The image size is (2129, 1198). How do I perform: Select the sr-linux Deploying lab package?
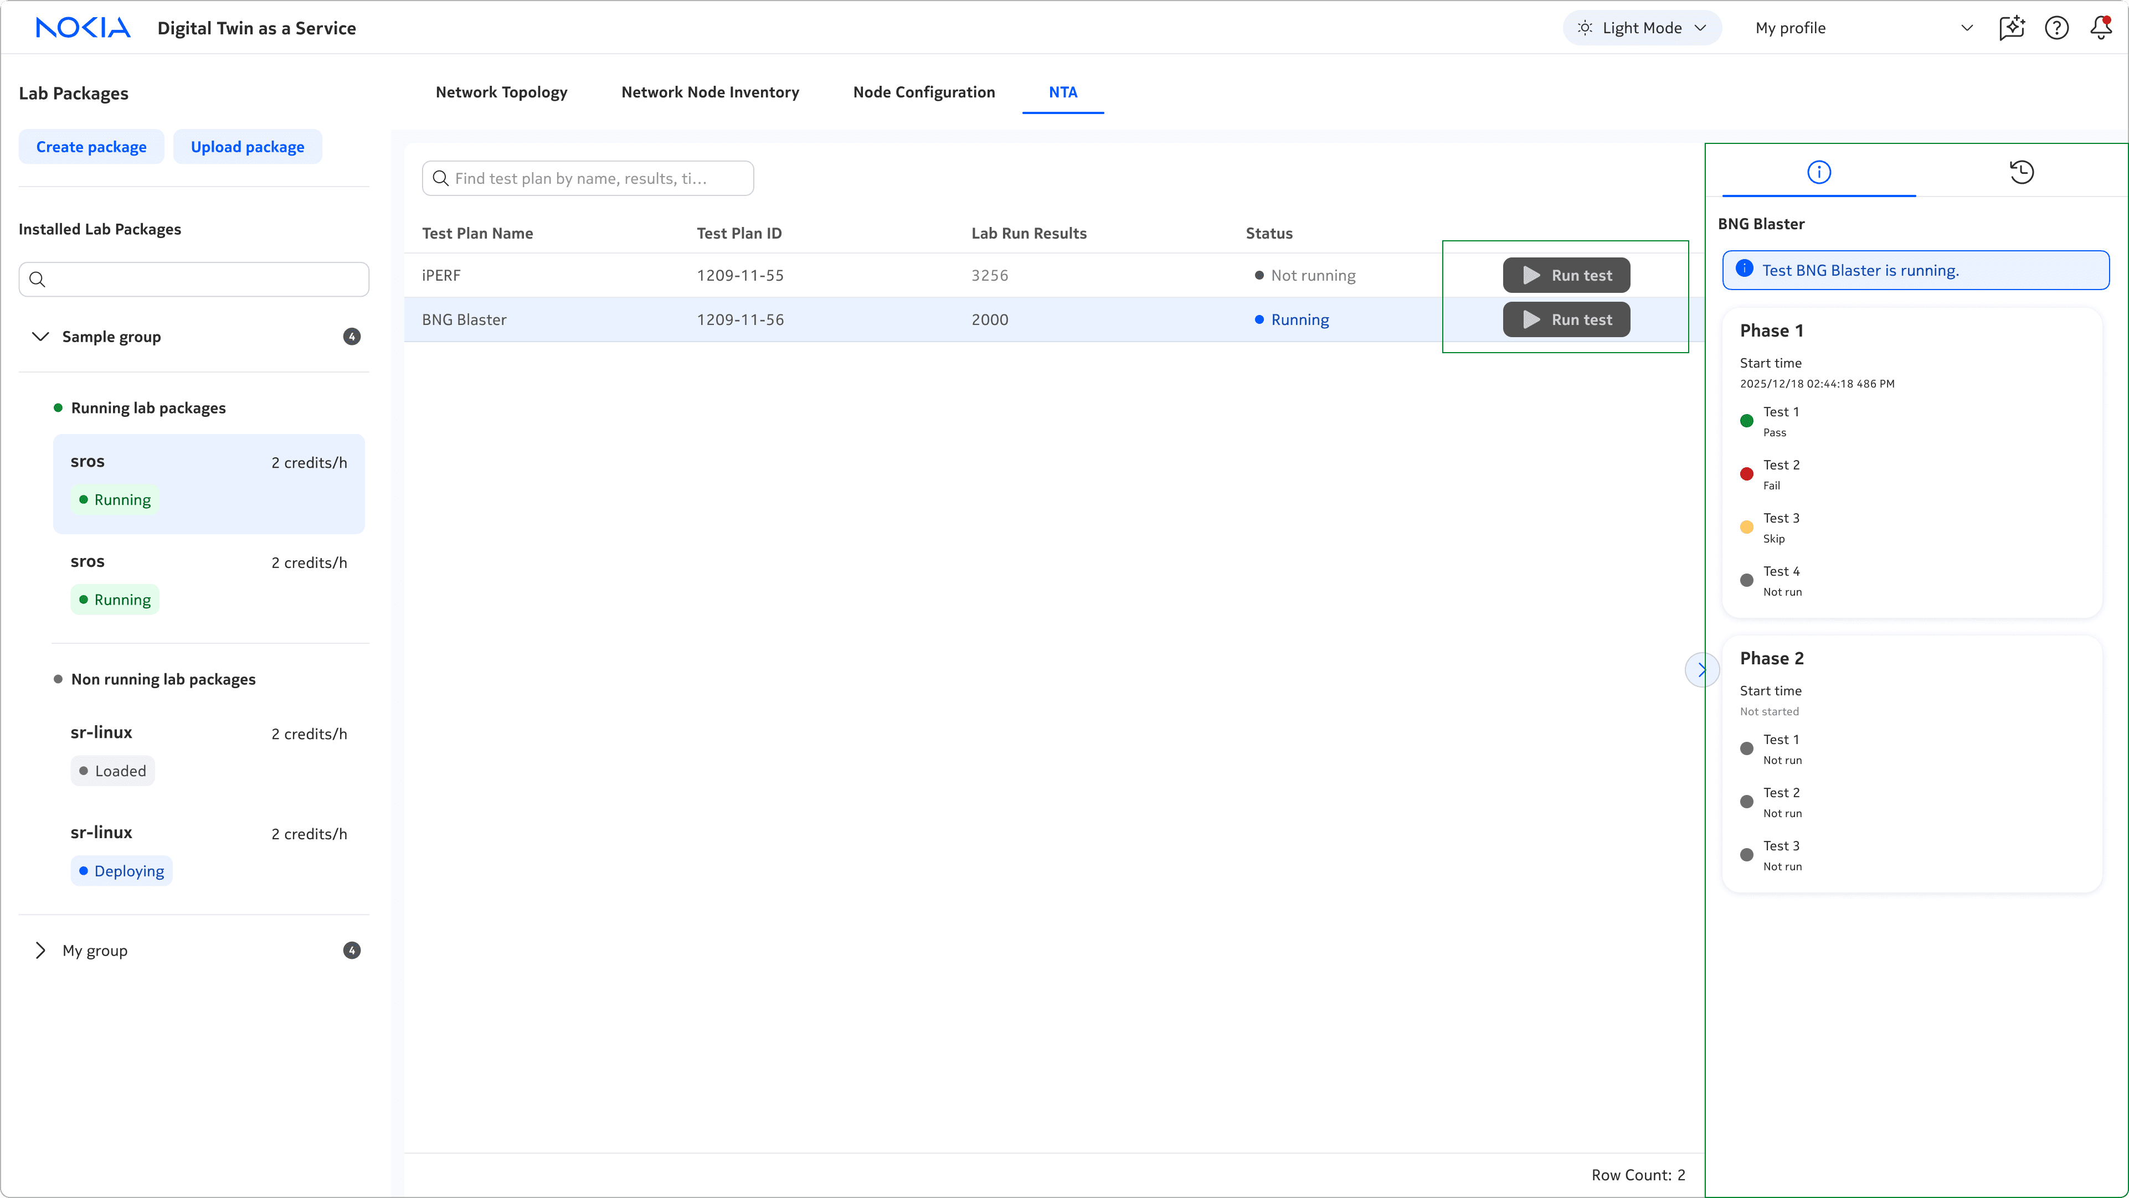click(x=208, y=851)
